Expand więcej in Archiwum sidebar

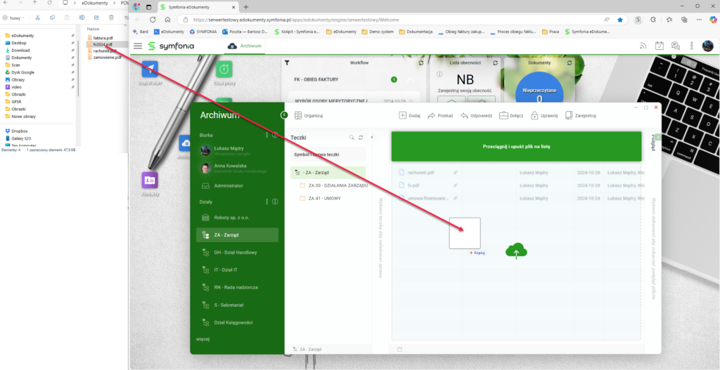click(x=202, y=340)
